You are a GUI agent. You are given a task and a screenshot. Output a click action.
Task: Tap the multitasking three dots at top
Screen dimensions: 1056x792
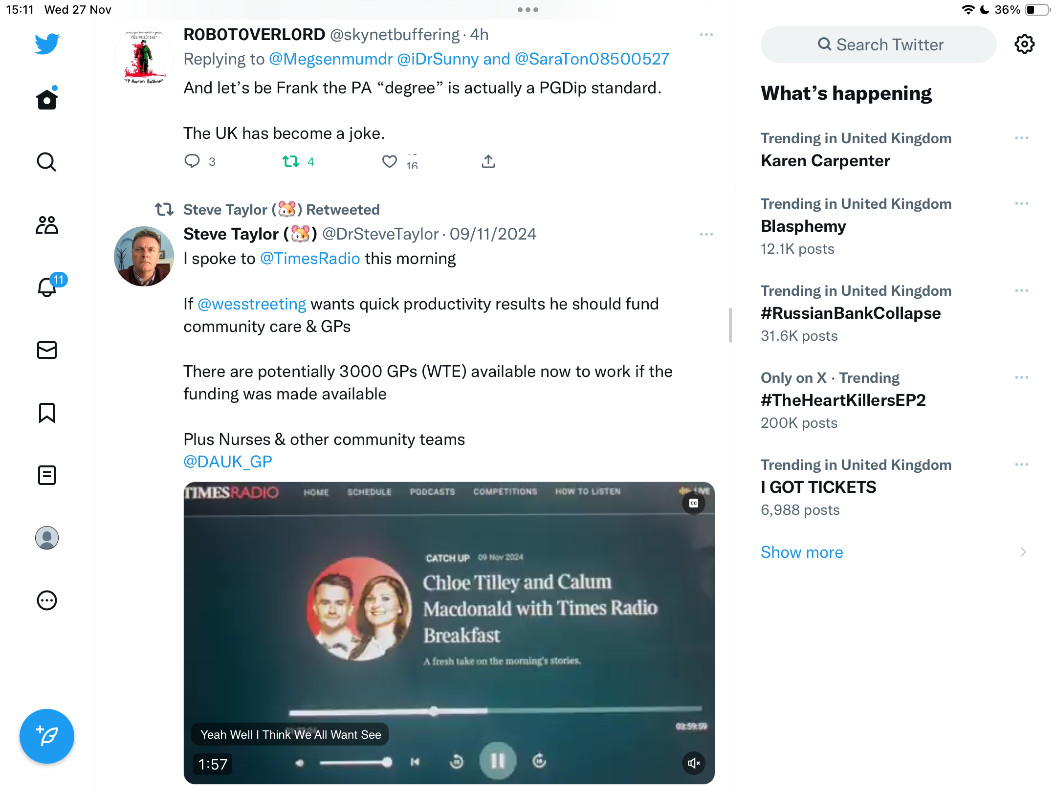point(528,10)
